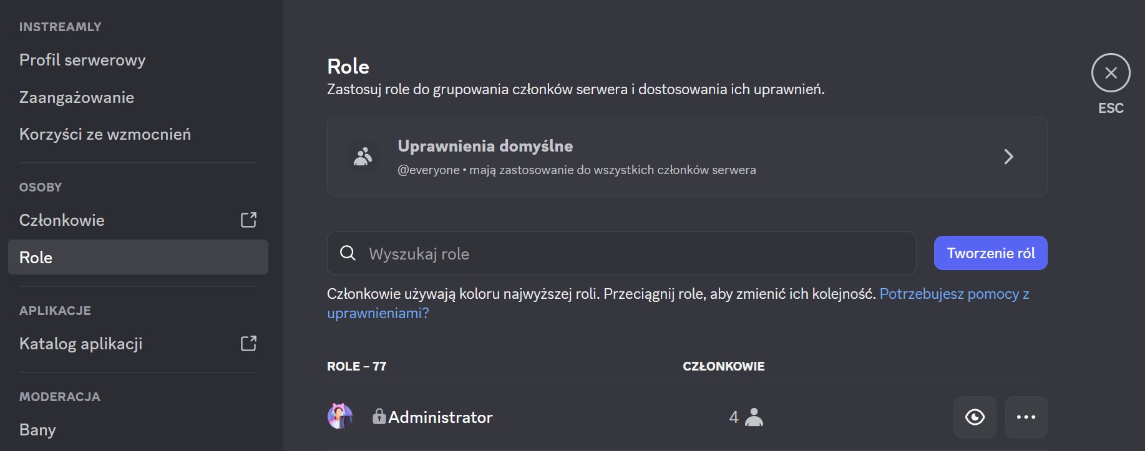The width and height of the screenshot is (1145, 451).
Task: Click the Wyszukaj role search field
Action: [562, 253]
